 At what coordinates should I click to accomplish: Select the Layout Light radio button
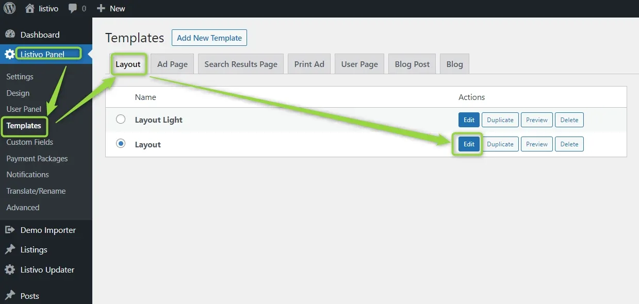click(x=121, y=120)
